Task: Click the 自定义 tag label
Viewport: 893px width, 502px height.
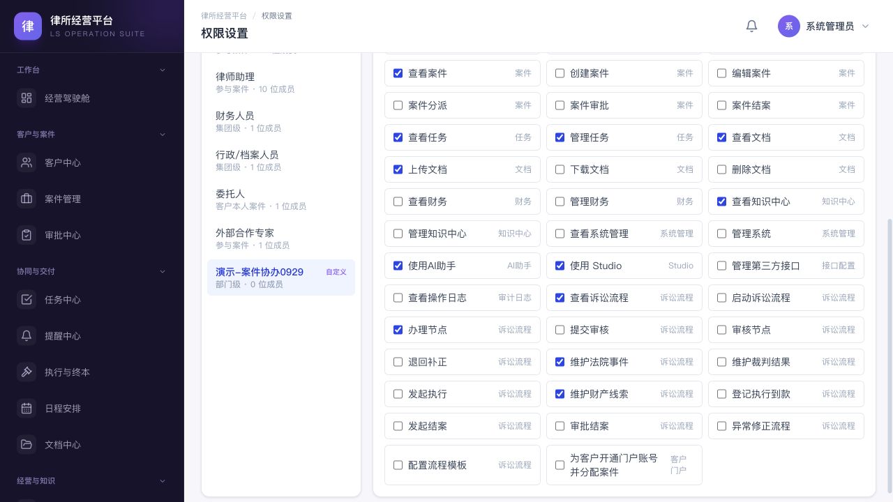Action: coord(336,272)
